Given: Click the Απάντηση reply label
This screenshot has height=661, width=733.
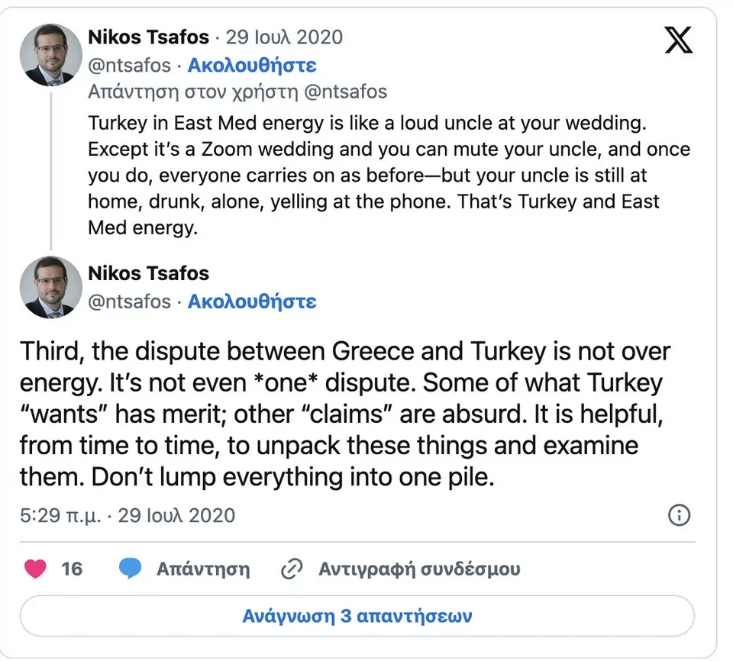Looking at the screenshot, I should [x=203, y=569].
